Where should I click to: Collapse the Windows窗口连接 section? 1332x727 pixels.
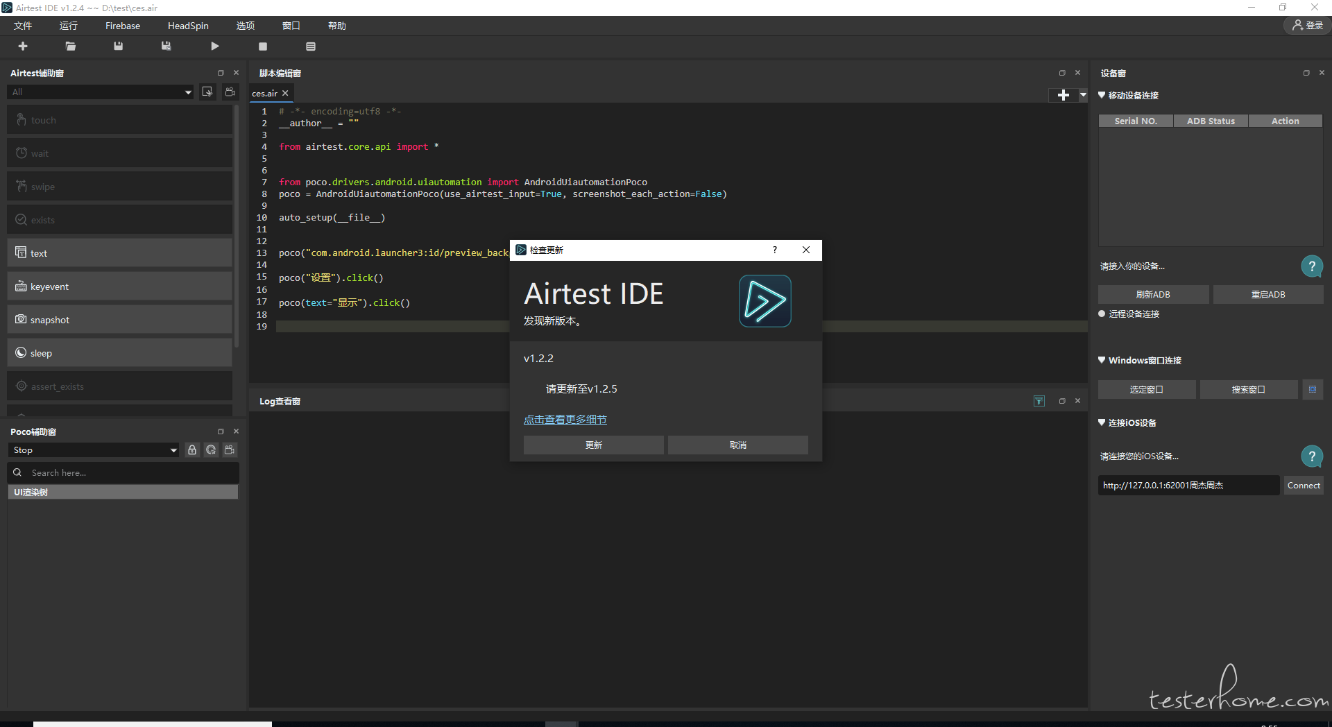pyautogui.click(x=1102, y=360)
